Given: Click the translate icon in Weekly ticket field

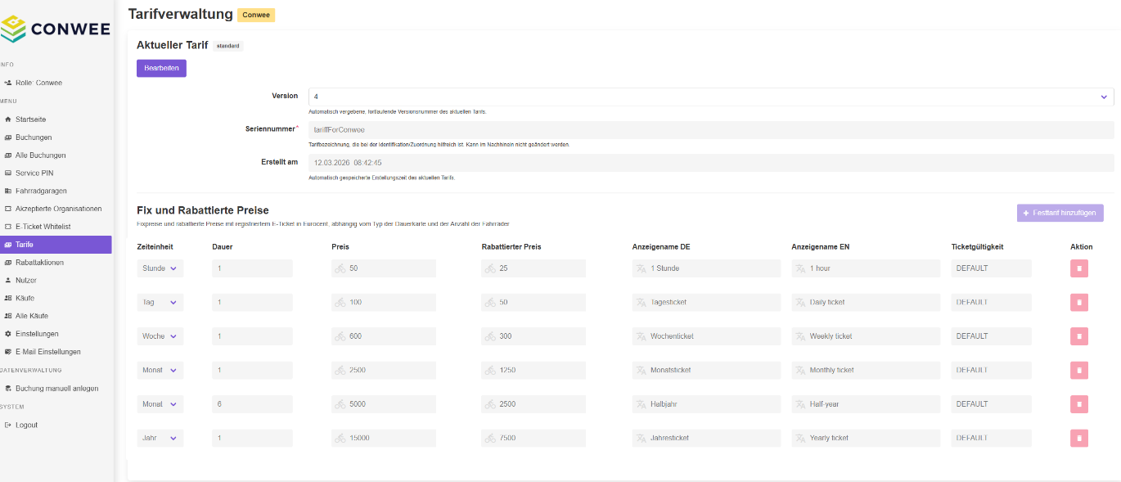Looking at the screenshot, I should coord(800,336).
